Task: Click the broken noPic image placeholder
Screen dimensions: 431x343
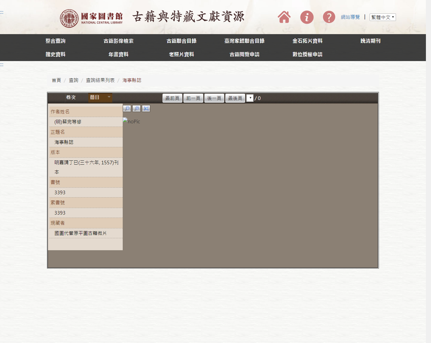Action: 131,121
